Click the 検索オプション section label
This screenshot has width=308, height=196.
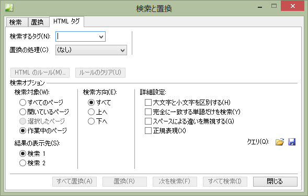click(27, 83)
